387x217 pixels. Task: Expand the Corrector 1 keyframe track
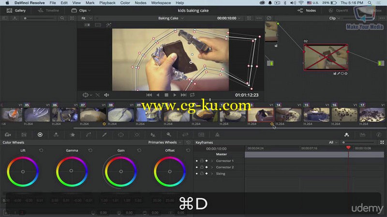tap(212, 161)
